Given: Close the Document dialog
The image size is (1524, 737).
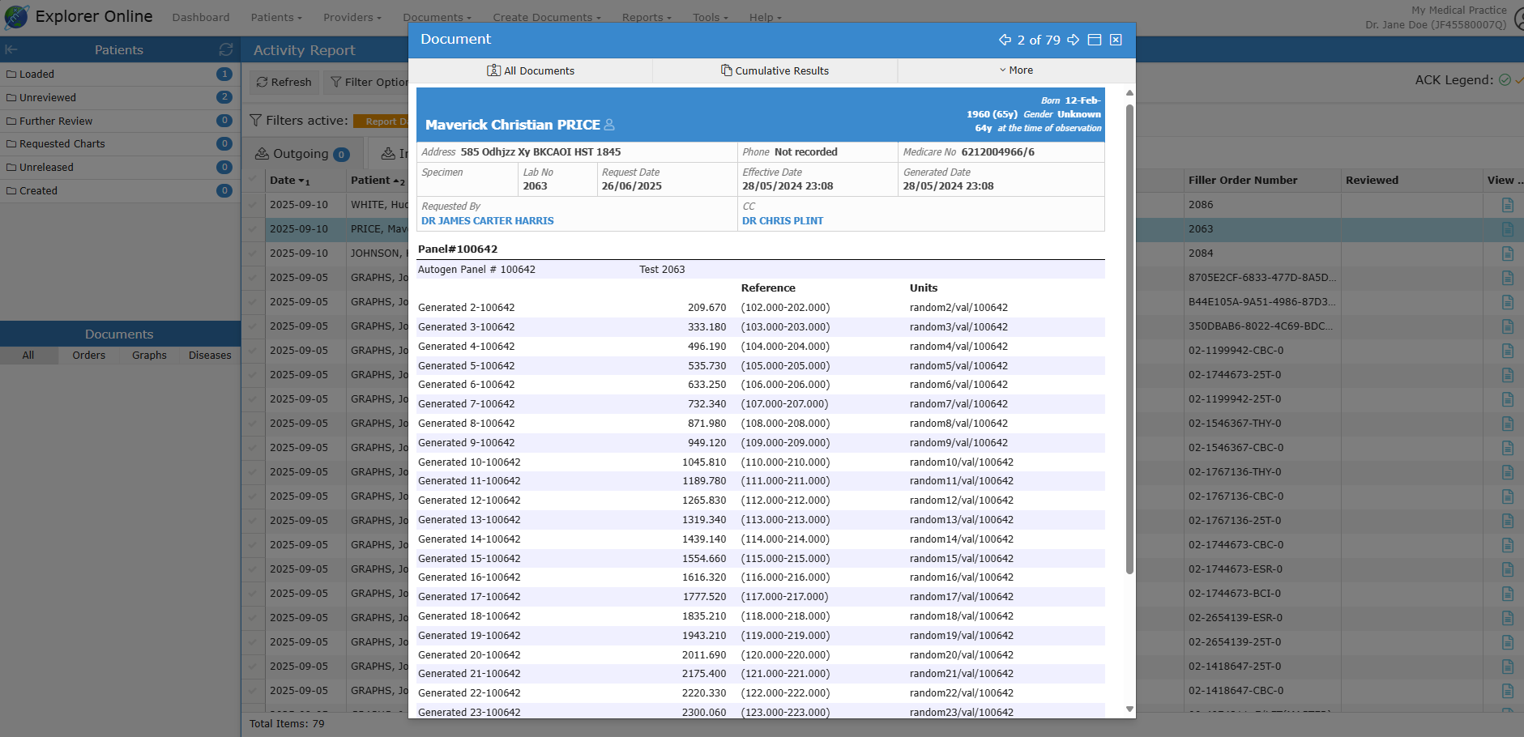Looking at the screenshot, I should coord(1116,40).
